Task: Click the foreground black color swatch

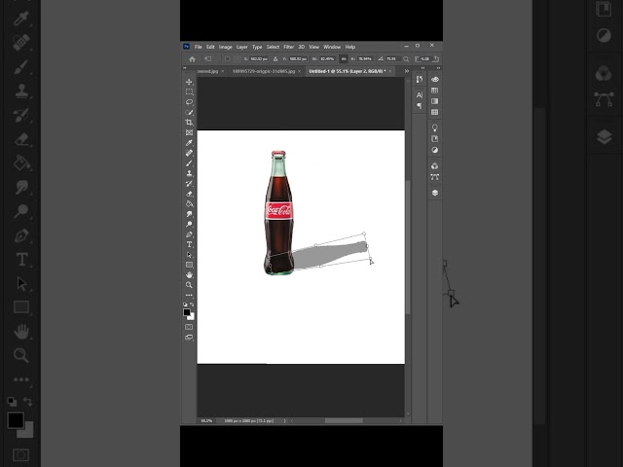Action: pos(186,312)
